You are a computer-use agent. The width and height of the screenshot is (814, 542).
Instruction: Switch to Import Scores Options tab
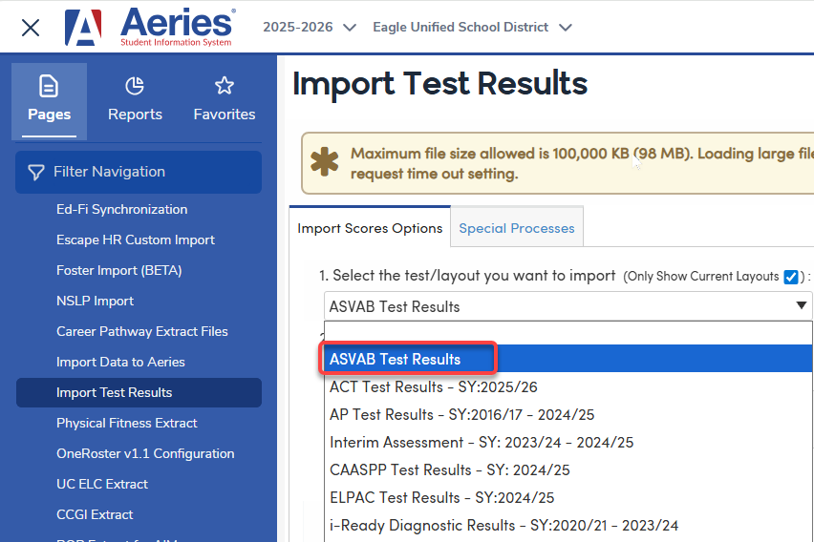[x=370, y=228]
